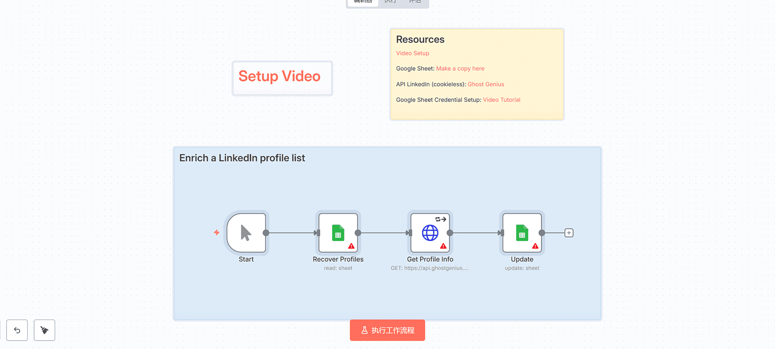The height and width of the screenshot is (349, 775).
Task: Open the Ghost Genius link
Action: pyautogui.click(x=486, y=84)
